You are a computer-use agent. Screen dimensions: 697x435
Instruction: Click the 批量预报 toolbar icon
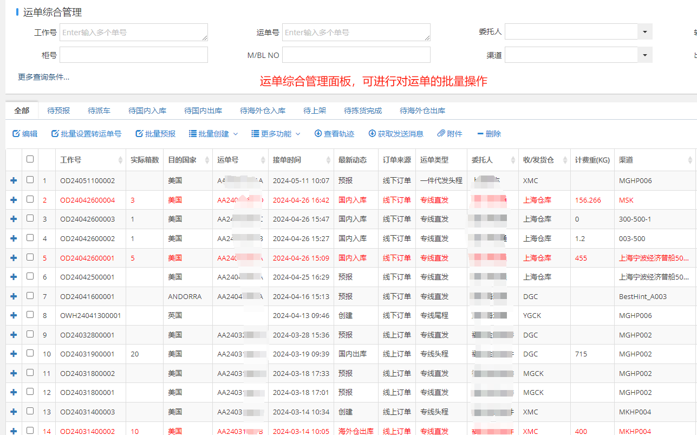155,134
